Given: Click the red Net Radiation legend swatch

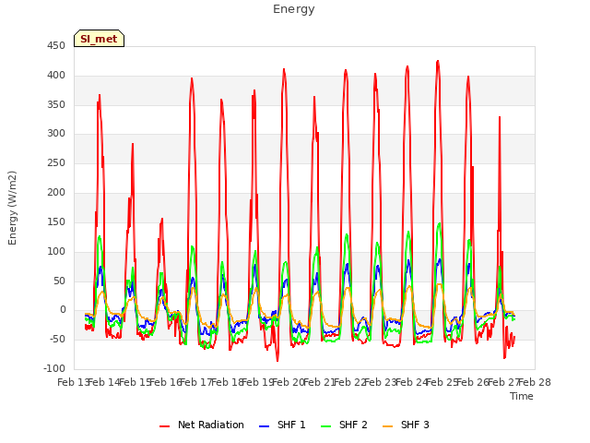Looking at the screenshot, I should [x=164, y=426].
